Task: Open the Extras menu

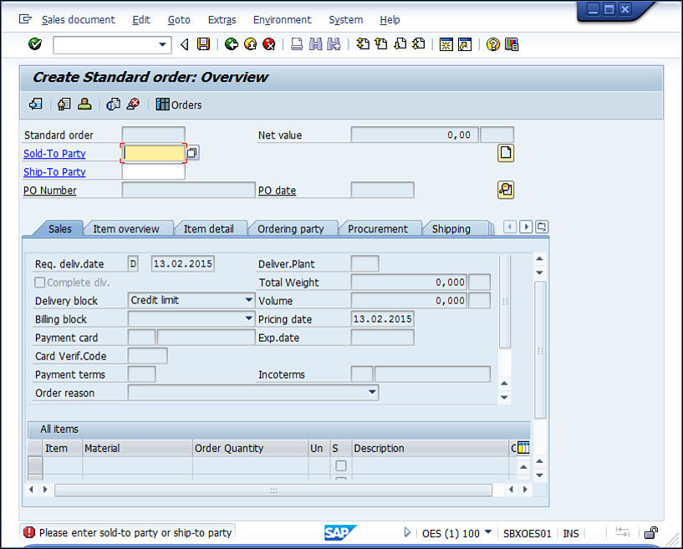Action: tap(222, 20)
